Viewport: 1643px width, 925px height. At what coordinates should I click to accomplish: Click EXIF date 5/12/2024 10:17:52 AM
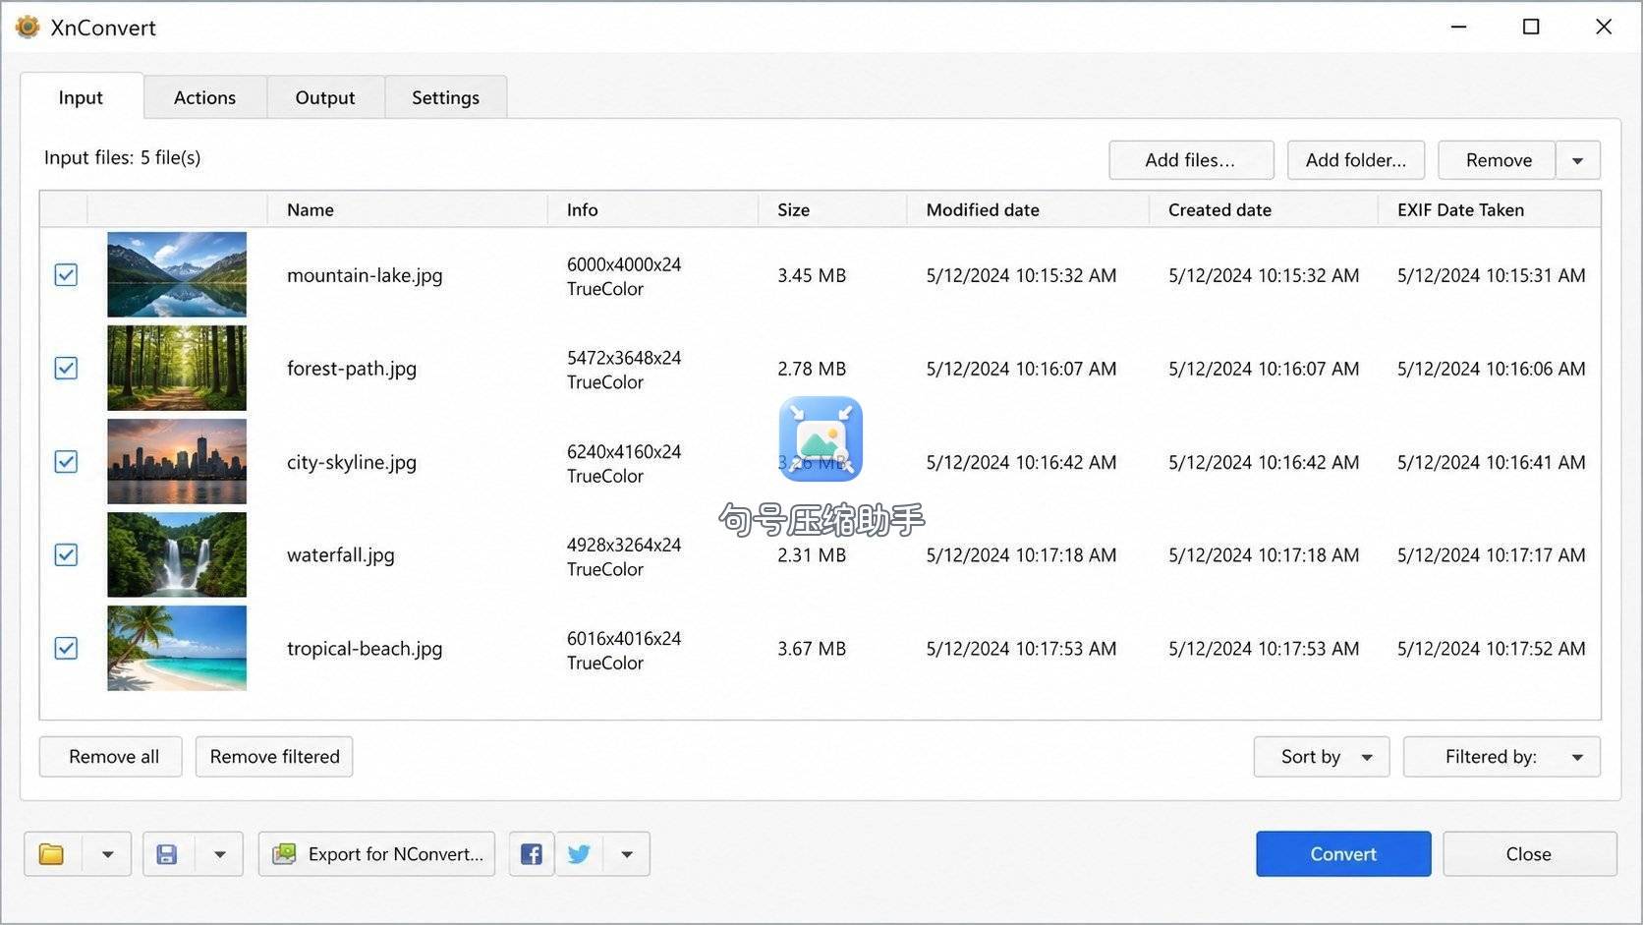click(x=1492, y=649)
